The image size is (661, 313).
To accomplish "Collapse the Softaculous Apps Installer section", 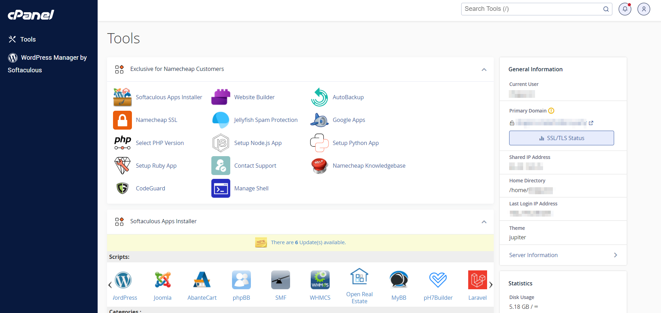I will click(484, 222).
